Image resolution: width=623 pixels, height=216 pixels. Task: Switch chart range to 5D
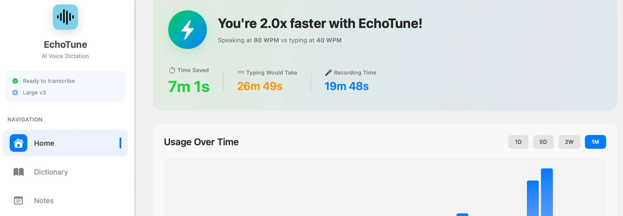pyautogui.click(x=543, y=142)
